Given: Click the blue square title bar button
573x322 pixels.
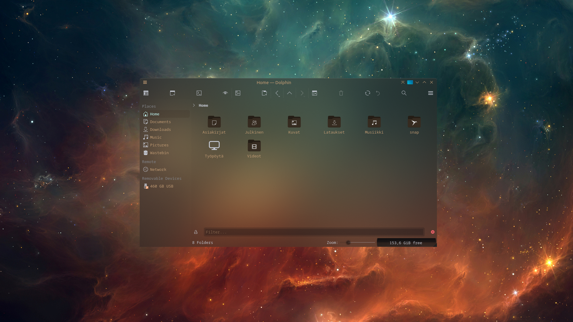Looking at the screenshot, I should 410,82.
